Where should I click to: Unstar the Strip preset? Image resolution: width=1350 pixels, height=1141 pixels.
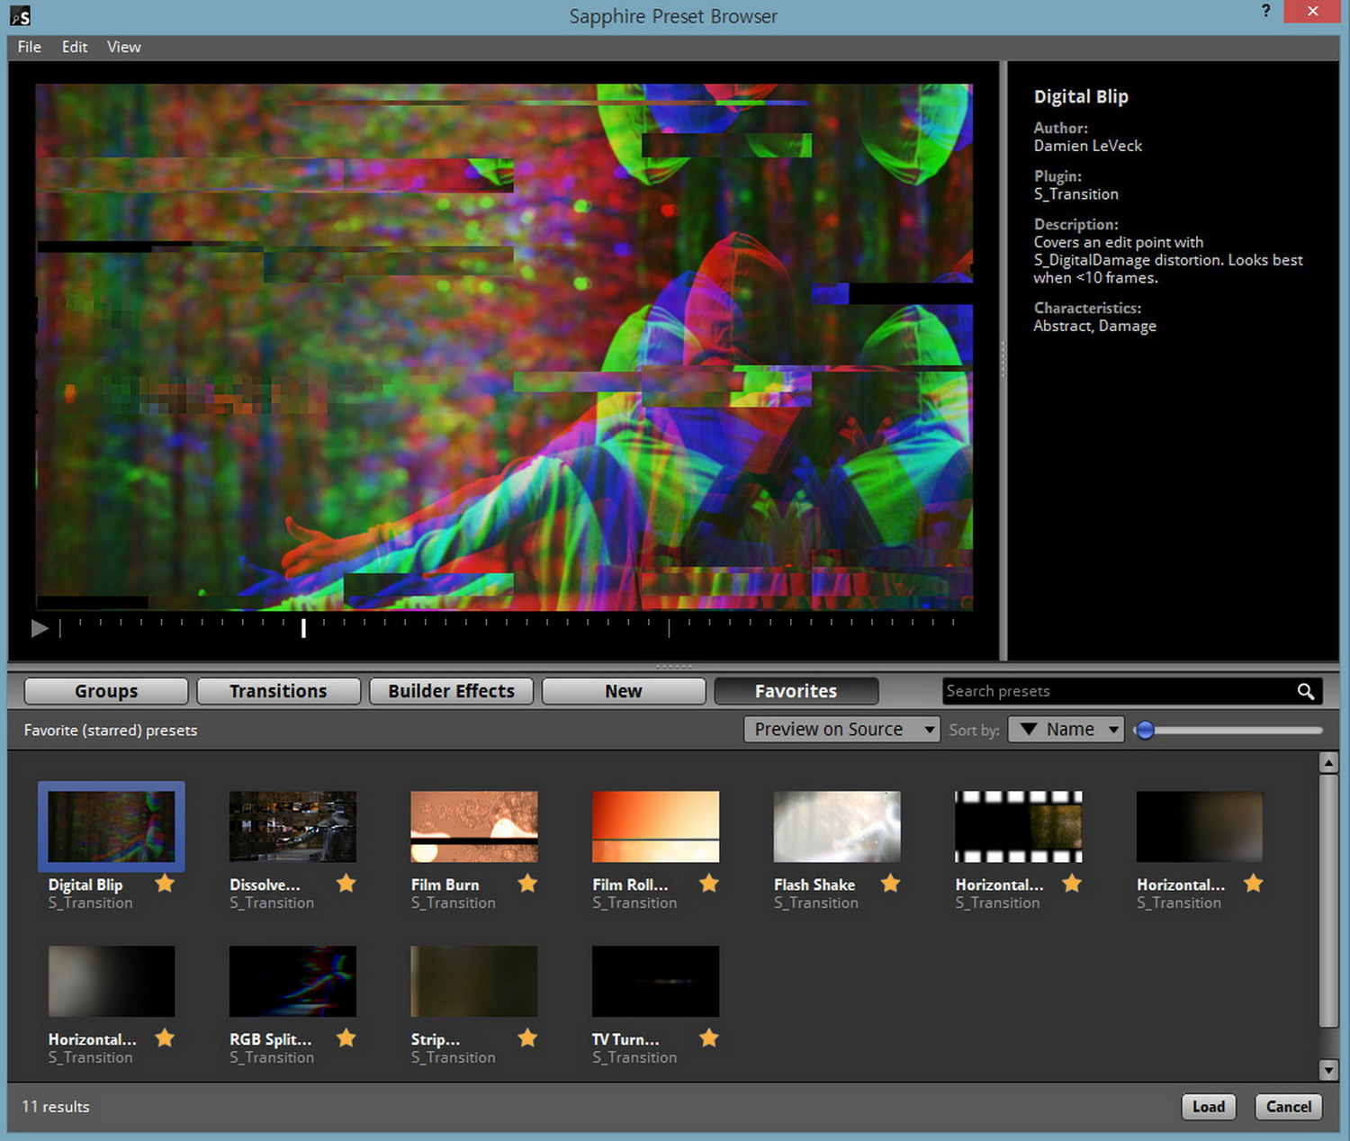528,1038
